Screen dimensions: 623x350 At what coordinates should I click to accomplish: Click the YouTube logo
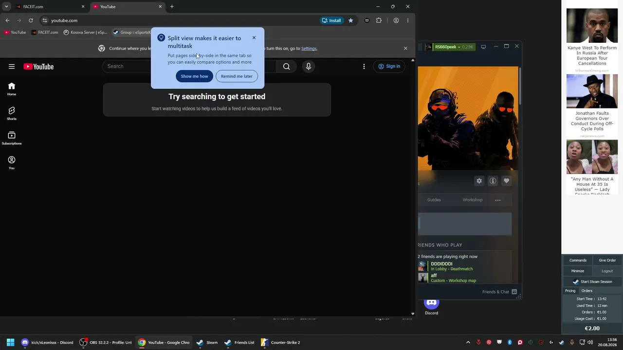tap(38, 67)
